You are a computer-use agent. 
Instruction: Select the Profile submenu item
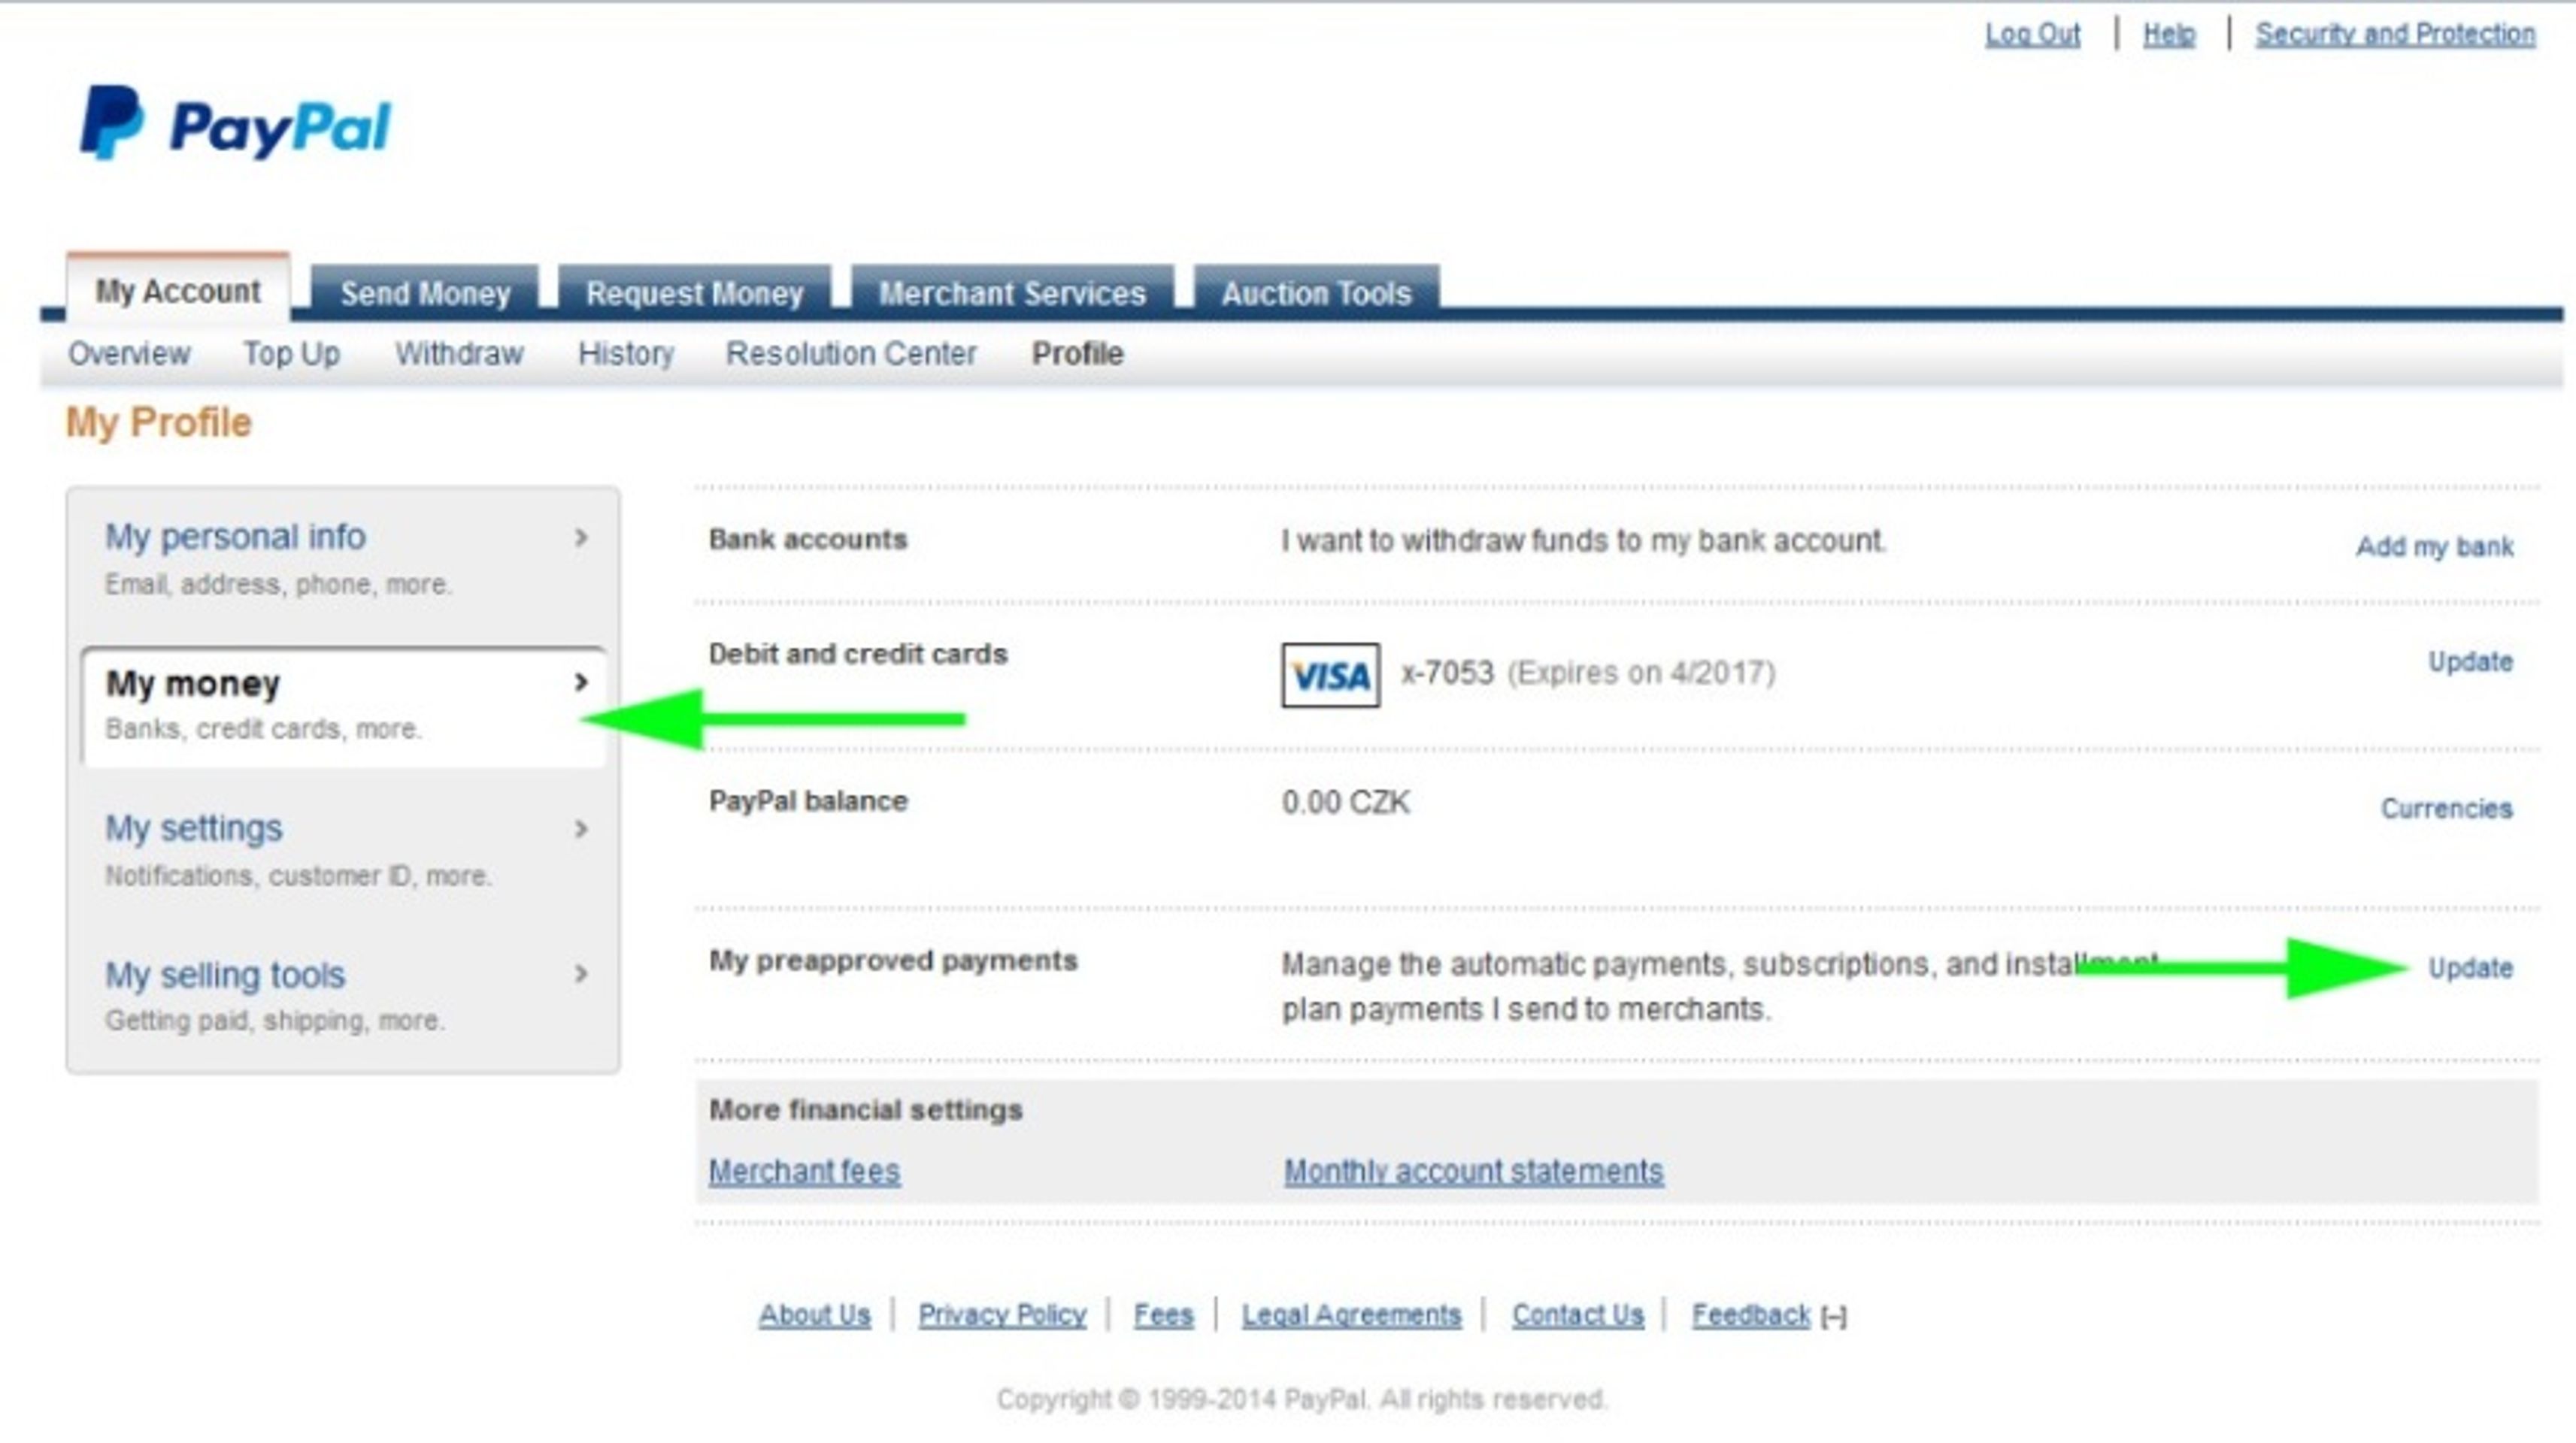(1077, 354)
